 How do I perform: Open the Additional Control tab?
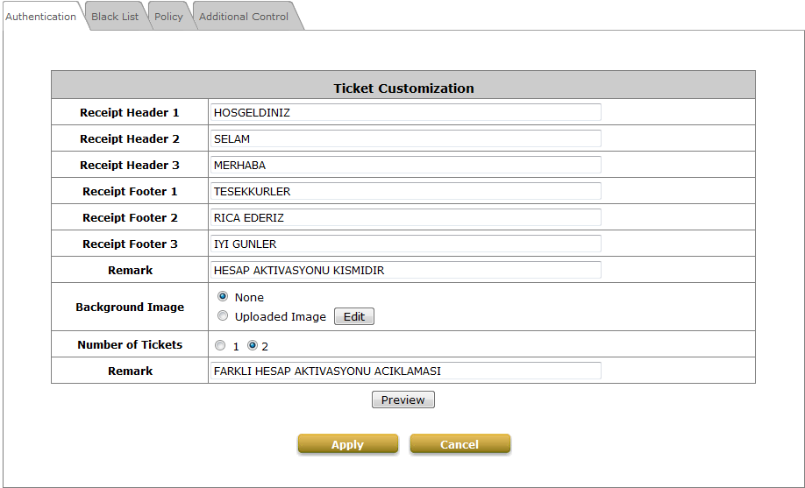(244, 17)
